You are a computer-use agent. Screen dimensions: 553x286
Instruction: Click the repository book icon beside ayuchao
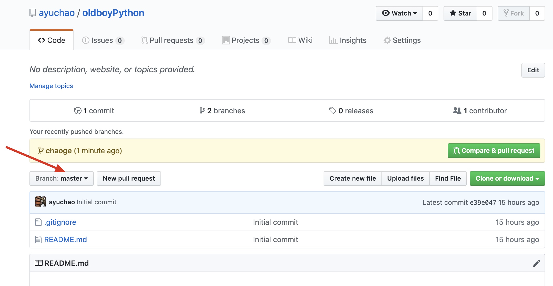coord(33,13)
